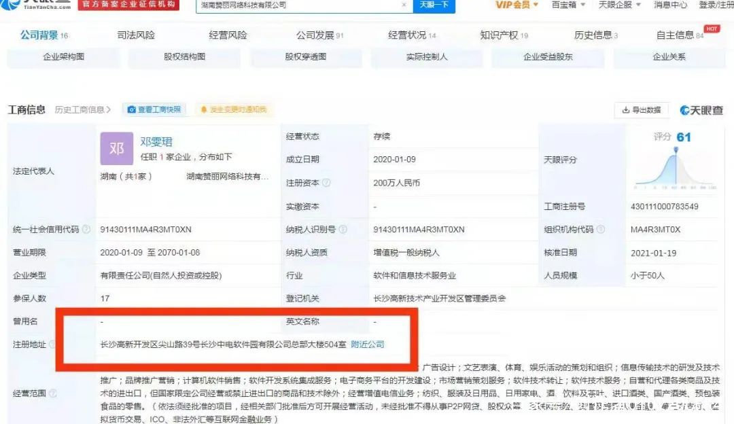Screen dimensions: 734x424
Task: Click the 天眼一下 search button
Action: click(434, 5)
